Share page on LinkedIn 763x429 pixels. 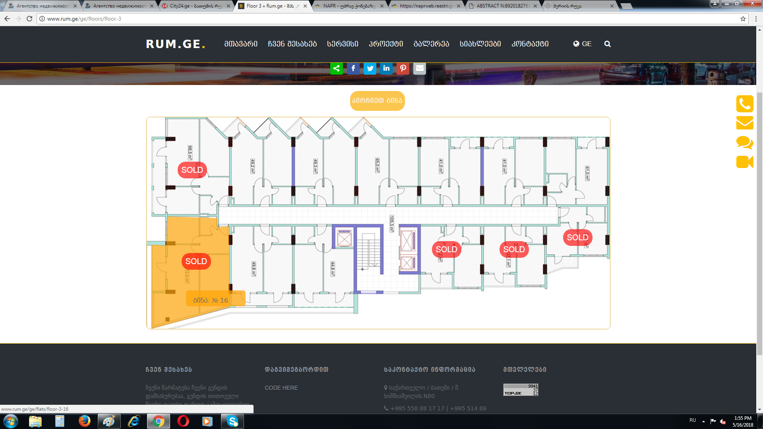click(x=386, y=68)
